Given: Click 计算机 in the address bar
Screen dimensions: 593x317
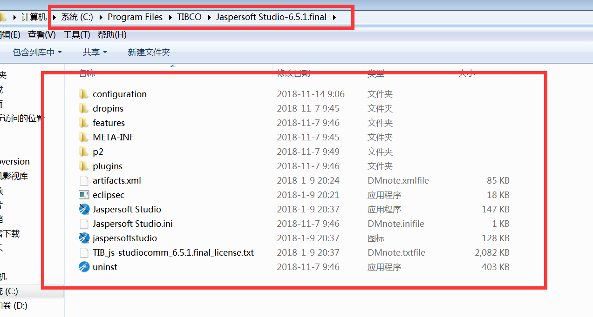Looking at the screenshot, I should pos(34,17).
